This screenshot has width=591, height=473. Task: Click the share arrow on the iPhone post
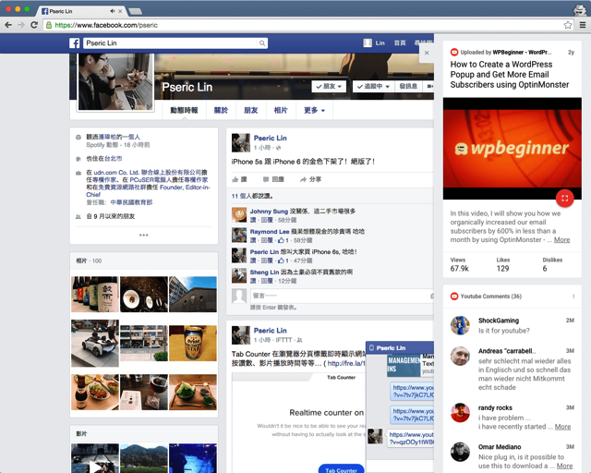(x=304, y=179)
